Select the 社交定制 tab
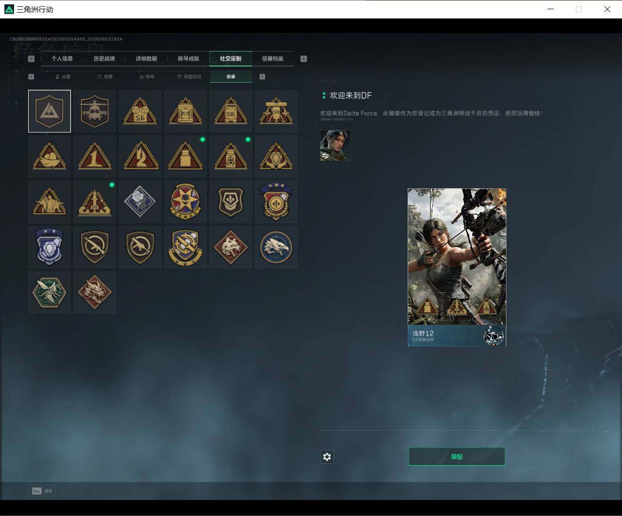622x516 pixels. pos(231,59)
